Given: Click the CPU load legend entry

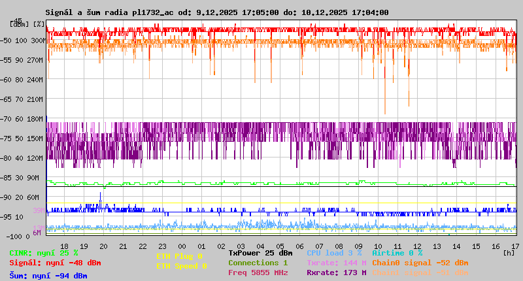Looking at the screenshot, I should pyautogui.click(x=335, y=253).
